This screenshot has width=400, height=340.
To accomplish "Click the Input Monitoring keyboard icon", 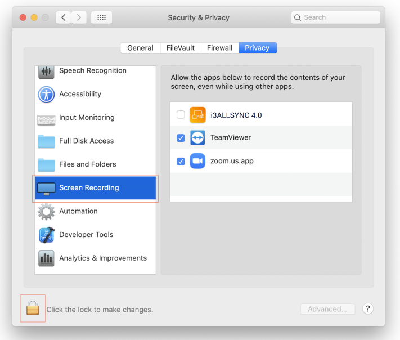I will (x=46, y=118).
